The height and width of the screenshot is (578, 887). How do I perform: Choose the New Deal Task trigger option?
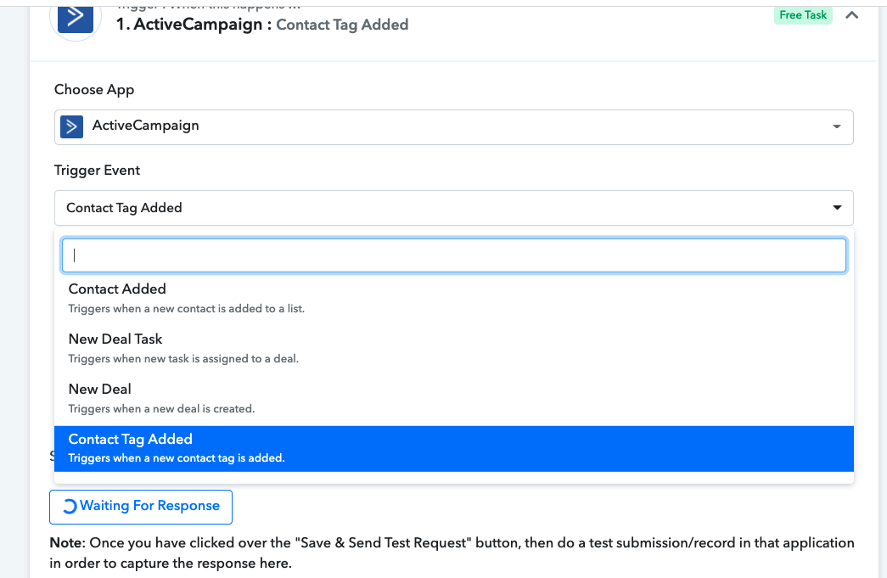click(453, 348)
